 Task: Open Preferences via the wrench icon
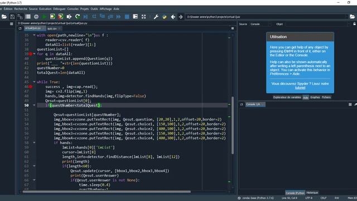coord(156,17)
